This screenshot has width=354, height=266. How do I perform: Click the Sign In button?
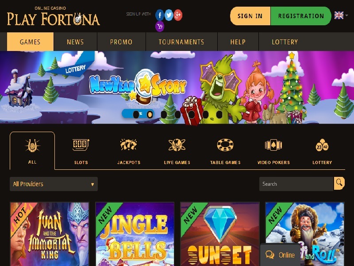(250, 16)
